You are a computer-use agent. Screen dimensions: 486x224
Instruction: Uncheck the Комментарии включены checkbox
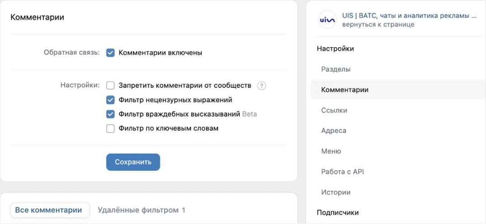click(110, 53)
